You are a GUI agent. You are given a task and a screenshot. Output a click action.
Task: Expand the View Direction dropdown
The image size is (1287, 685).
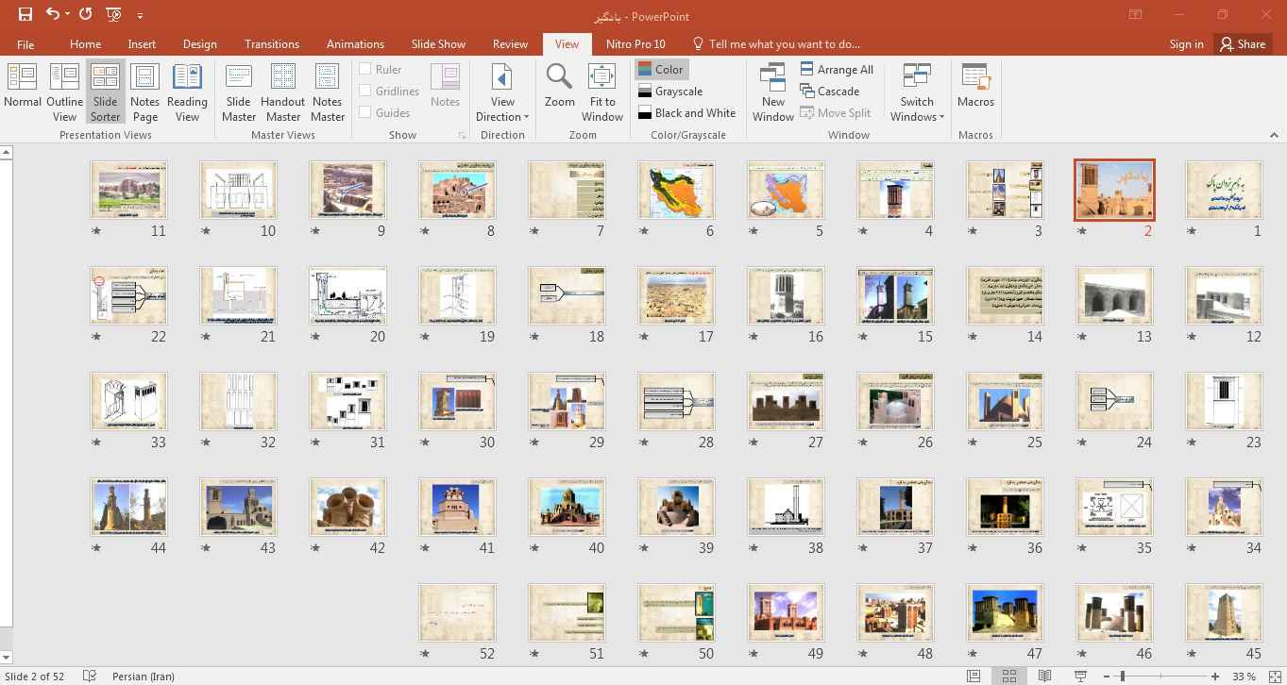[x=502, y=109]
